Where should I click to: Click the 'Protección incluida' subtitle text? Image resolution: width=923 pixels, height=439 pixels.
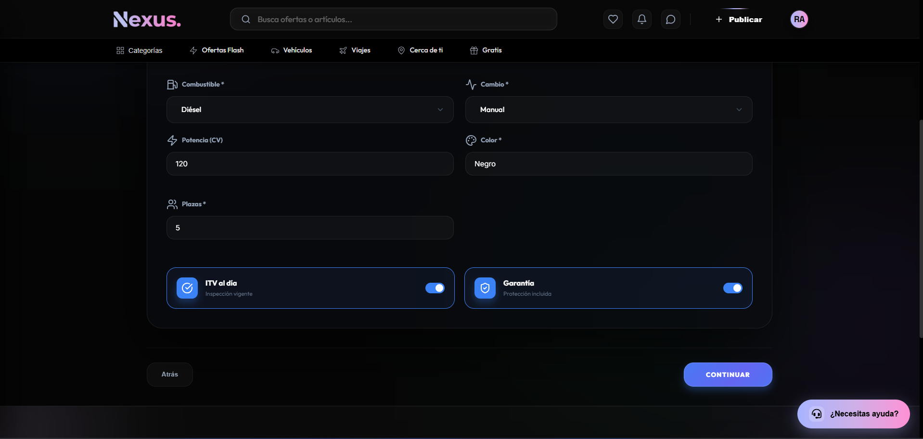(527, 294)
